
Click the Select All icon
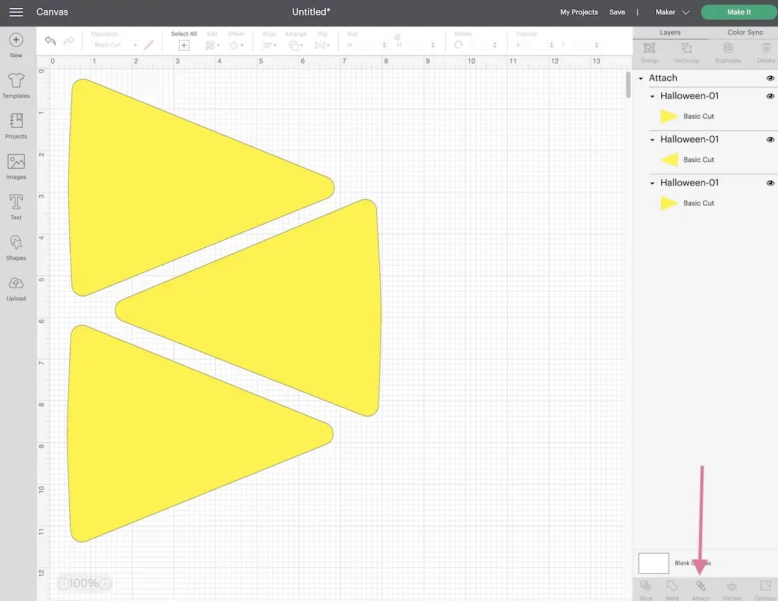[184, 45]
